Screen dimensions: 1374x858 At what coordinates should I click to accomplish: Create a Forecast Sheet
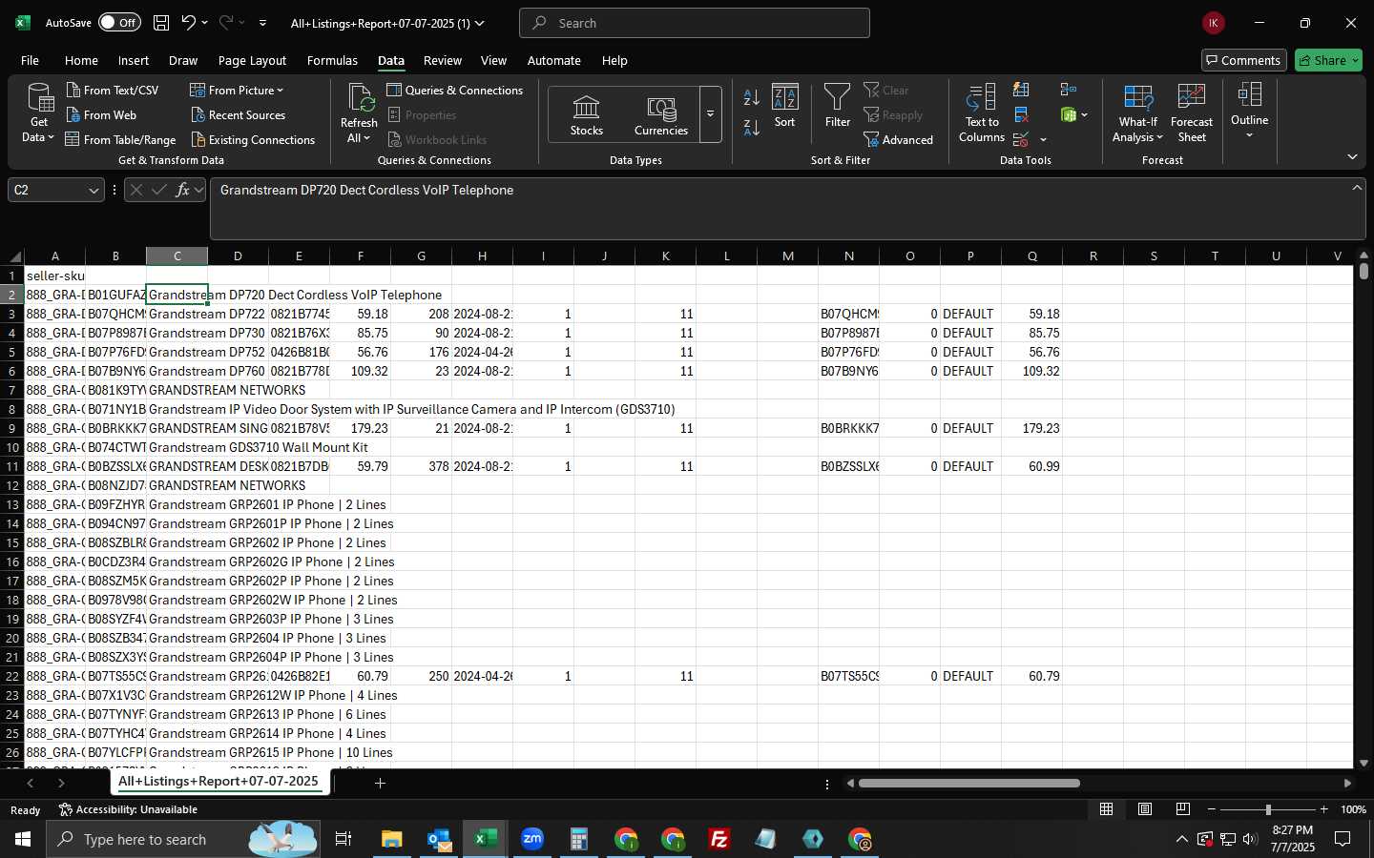[x=1191, y=112]
